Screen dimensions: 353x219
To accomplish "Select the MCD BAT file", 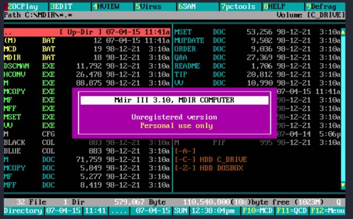I will 87,49.
